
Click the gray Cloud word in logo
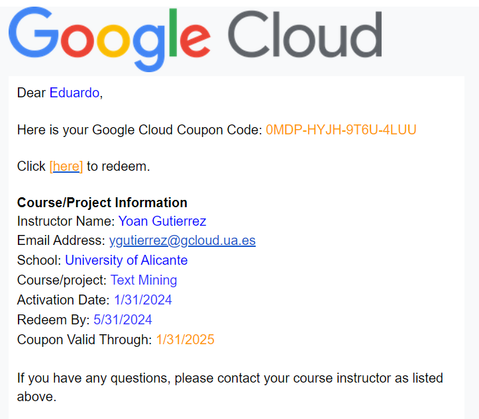[x=305, y=34]
